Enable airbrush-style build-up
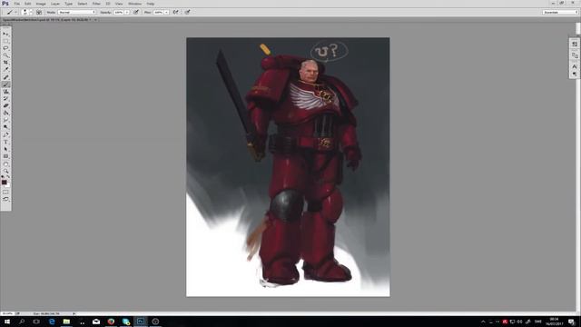 175,12
